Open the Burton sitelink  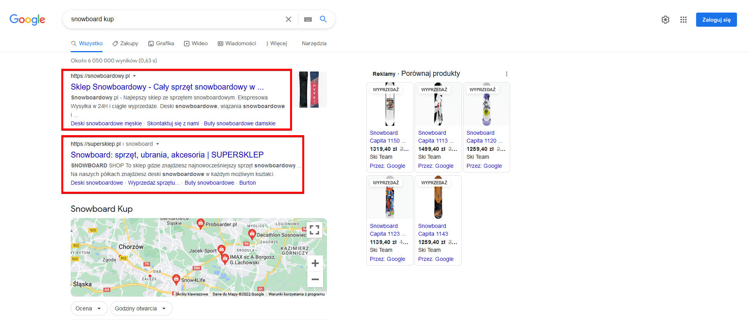point(248,183)
